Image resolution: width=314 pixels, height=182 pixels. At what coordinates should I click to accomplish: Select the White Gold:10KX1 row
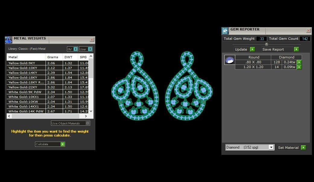point(47,97)
